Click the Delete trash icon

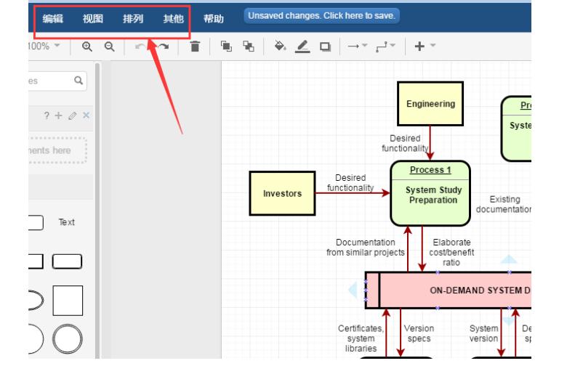pos(195,46)
